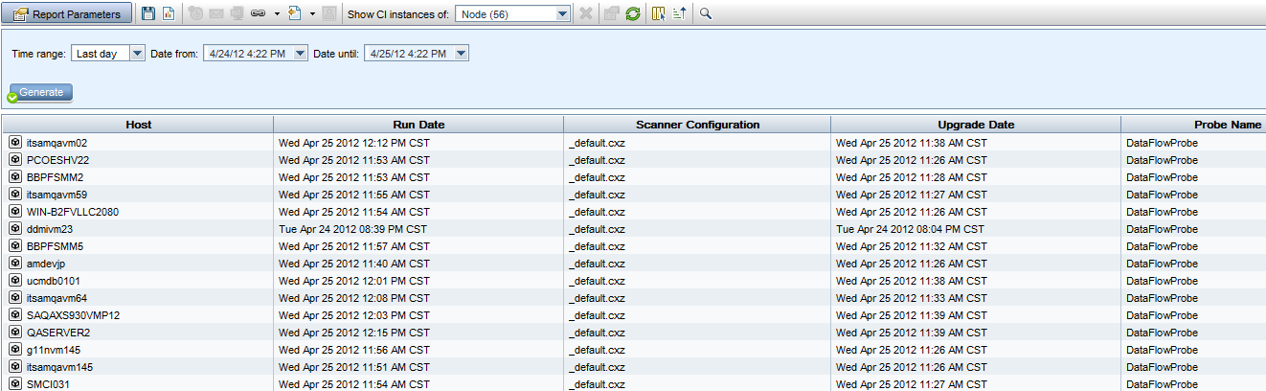Click the node icon next to ddmivm23
The image size is (1266, 391).
[15, 229]
